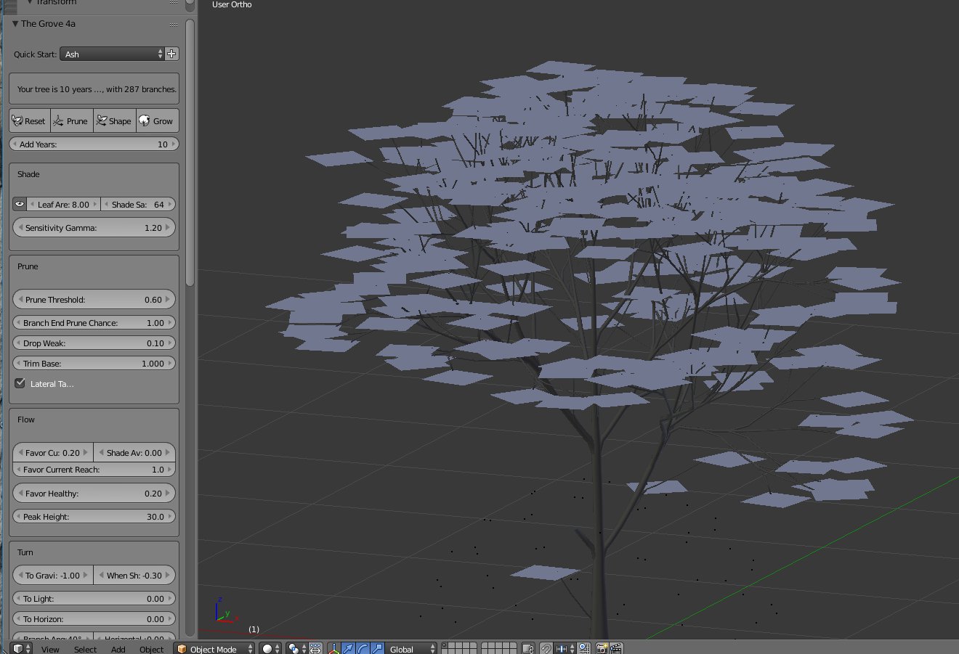Increase Add Years with right arrow

[x=173, y=144]
